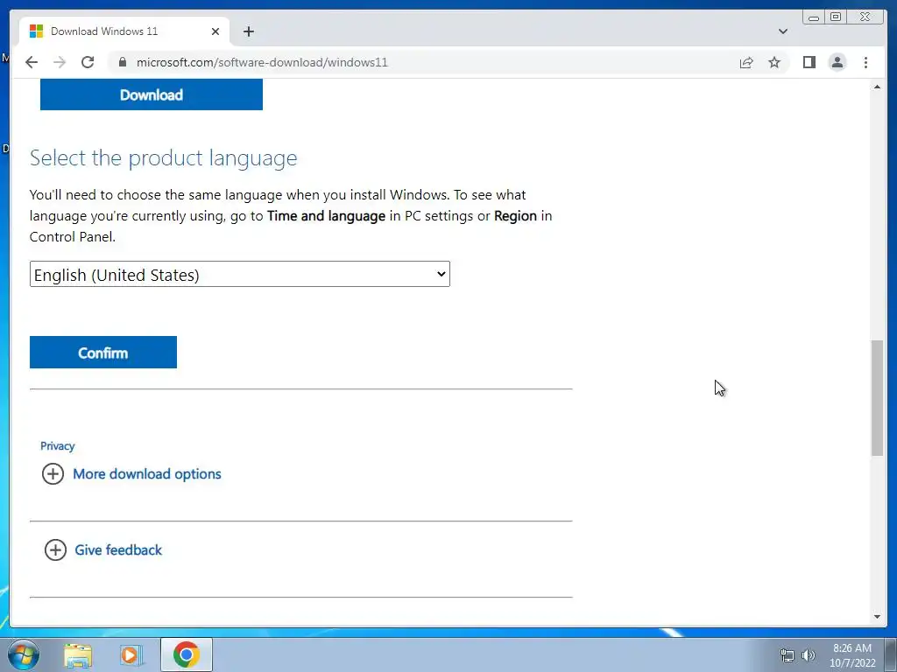Expand More download options
897x672 pixels.
pyautogui.click(x=131, y=473)
